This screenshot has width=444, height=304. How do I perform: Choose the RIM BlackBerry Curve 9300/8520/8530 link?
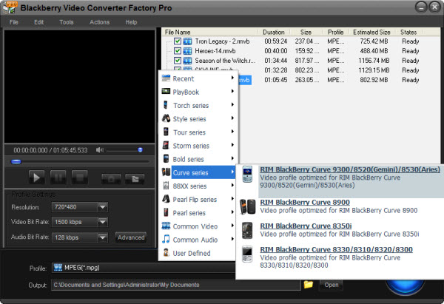tap(350, 169)
